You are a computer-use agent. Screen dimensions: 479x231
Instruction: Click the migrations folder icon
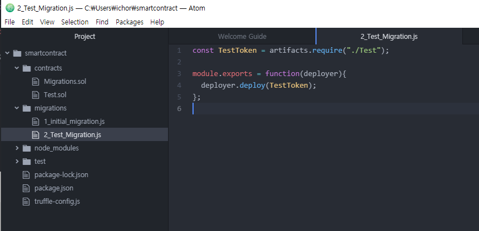click(27, 108)
